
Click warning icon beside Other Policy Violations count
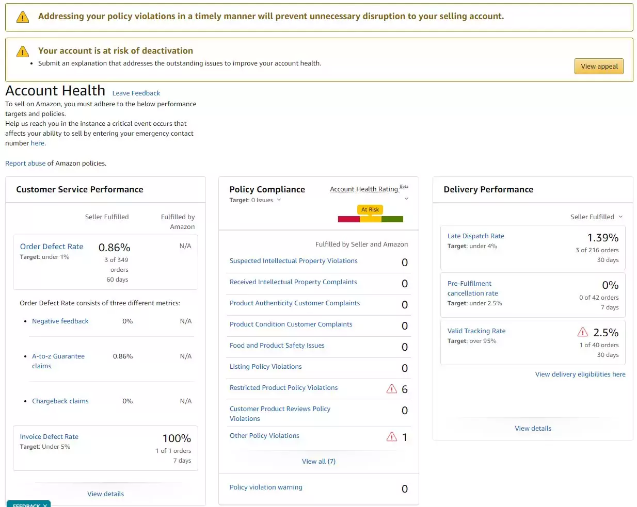click(x=392, y=437)
